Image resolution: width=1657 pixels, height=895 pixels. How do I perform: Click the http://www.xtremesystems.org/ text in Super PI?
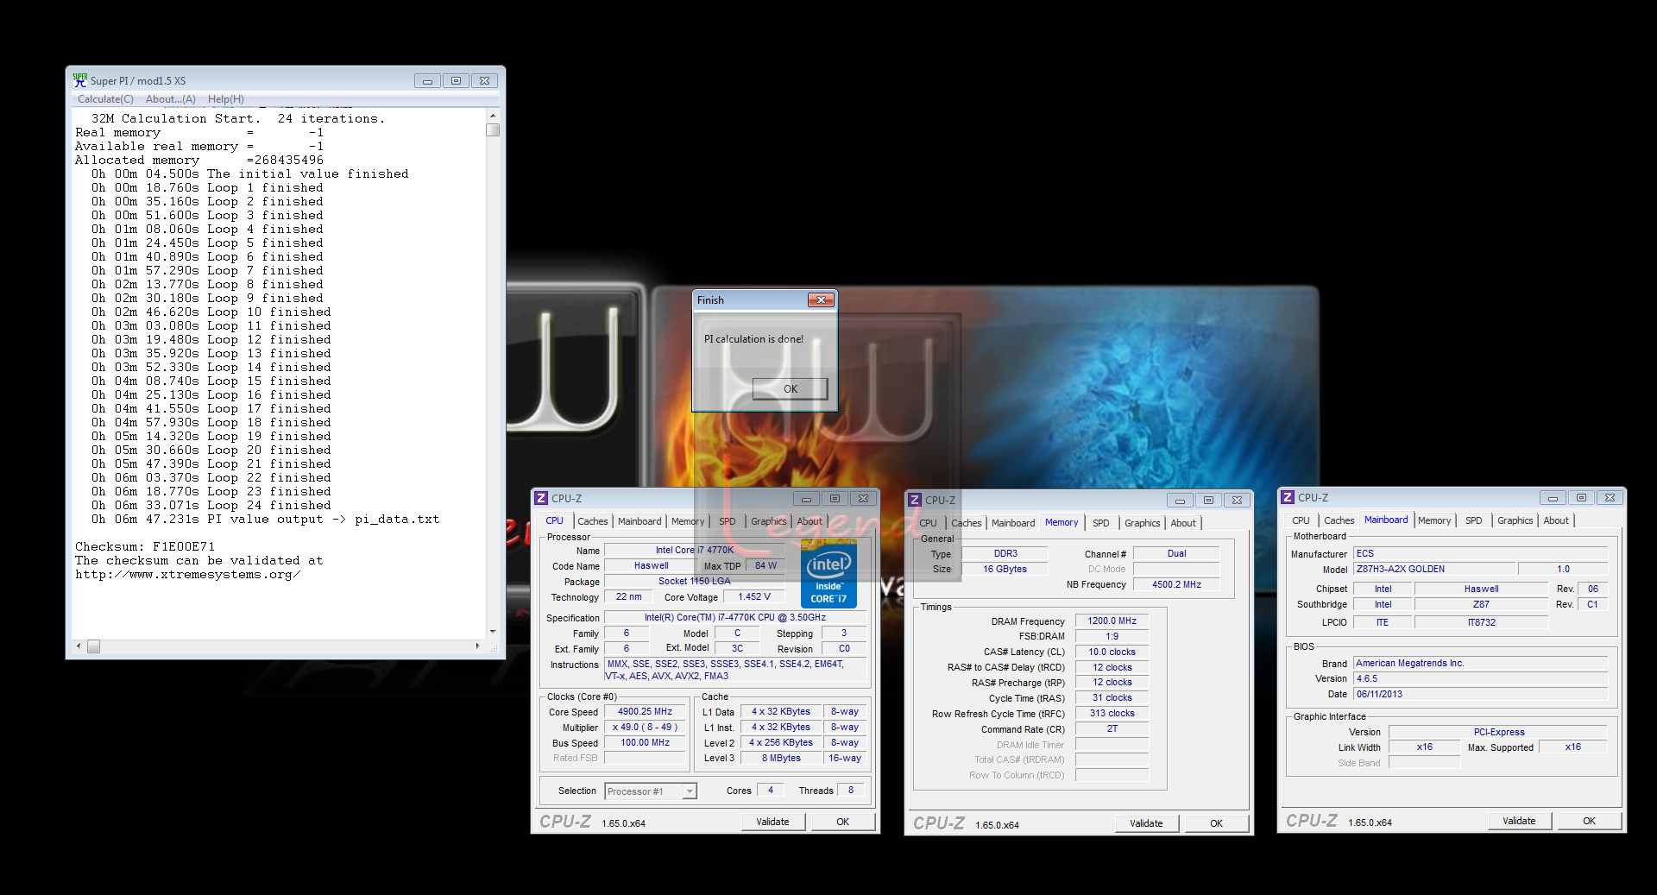point(187,574)
